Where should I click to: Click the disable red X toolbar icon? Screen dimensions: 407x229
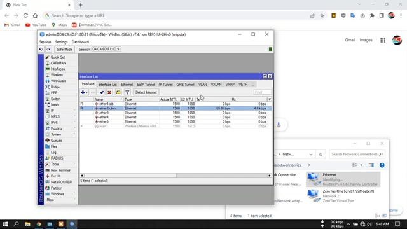(109, 92)
